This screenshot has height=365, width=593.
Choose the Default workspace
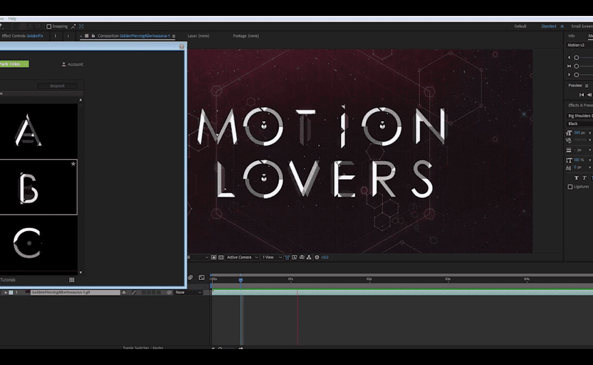coord(520,26)
